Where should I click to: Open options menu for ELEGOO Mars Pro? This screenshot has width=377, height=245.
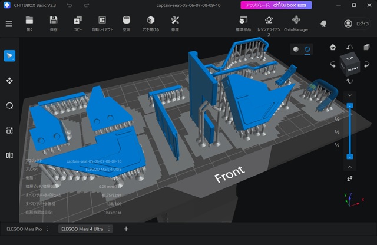48,229
